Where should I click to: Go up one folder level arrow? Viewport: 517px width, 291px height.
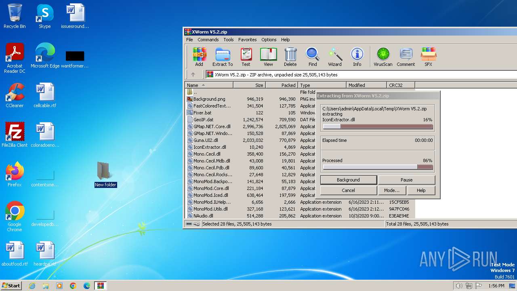tap(193, 74)
